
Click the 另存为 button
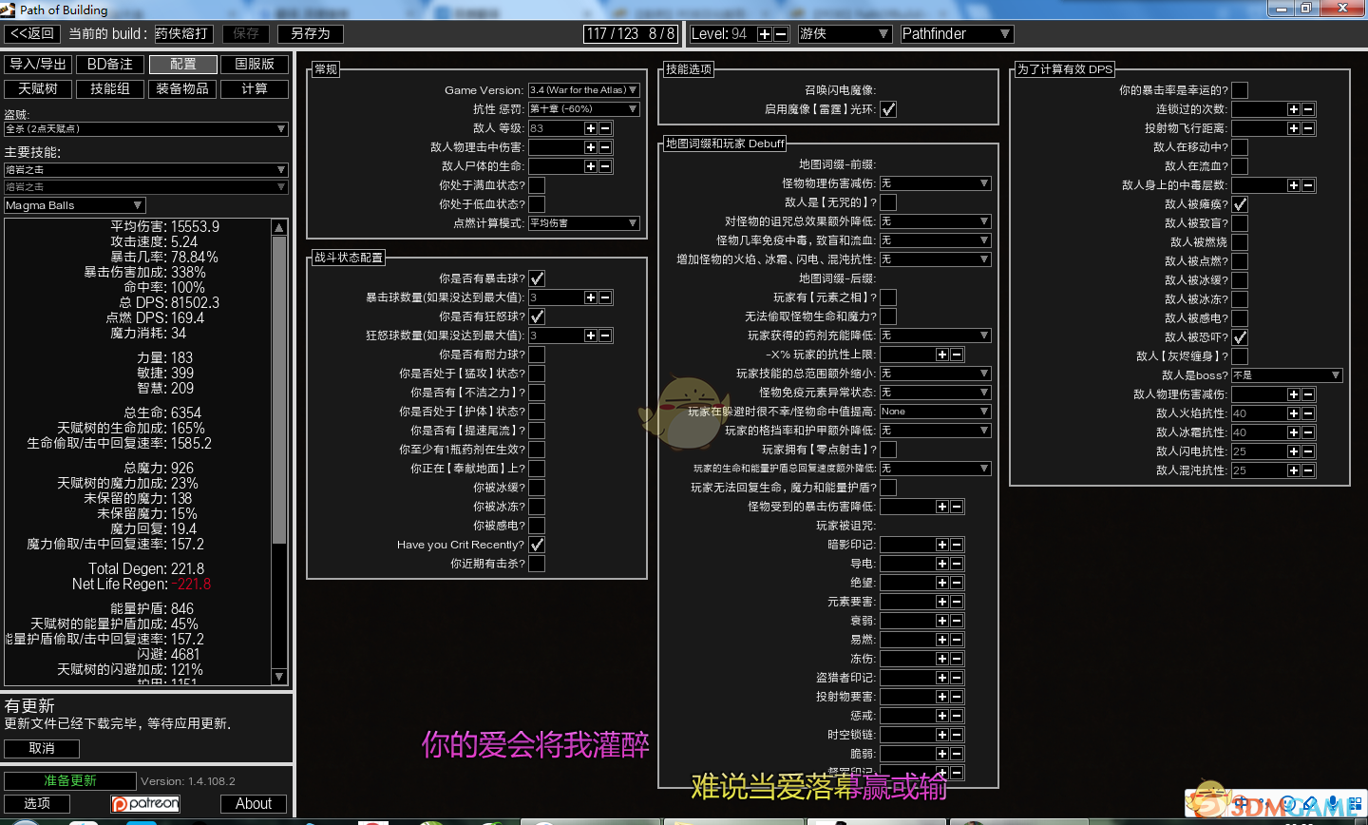point(310,34)
